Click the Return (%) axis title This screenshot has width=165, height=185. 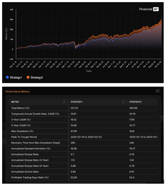click(x=6, y=34)
